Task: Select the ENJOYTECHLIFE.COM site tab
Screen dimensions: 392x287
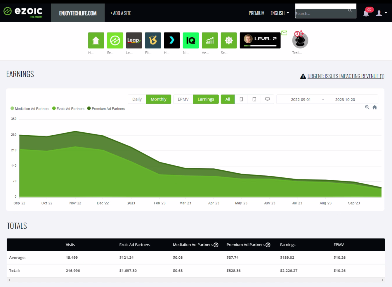Action: coord(78,13)
